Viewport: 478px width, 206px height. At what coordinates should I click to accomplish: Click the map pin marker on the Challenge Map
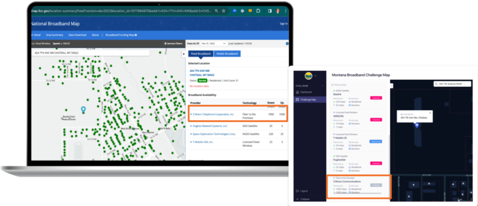417,125
